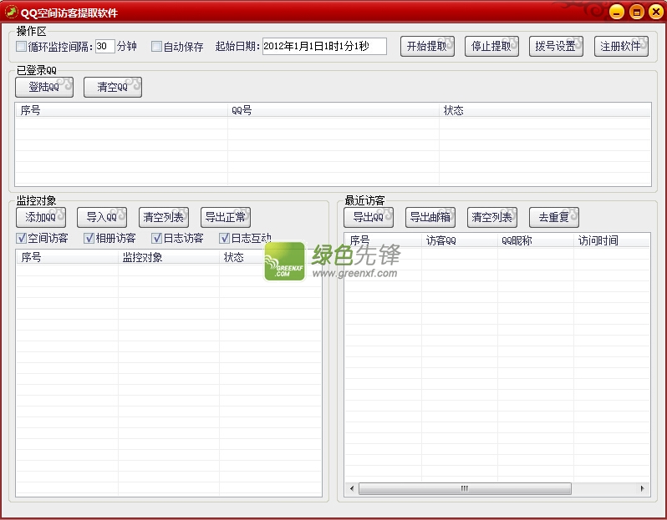Click the 访客QQ column header
667x520 pixels.
point(460,241)
